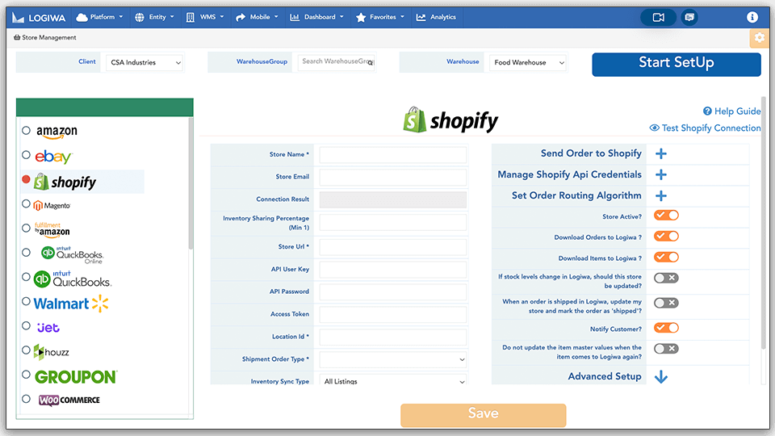Click the channel list scrollbar
The image size is (775, 436).
tap(191, 183)
